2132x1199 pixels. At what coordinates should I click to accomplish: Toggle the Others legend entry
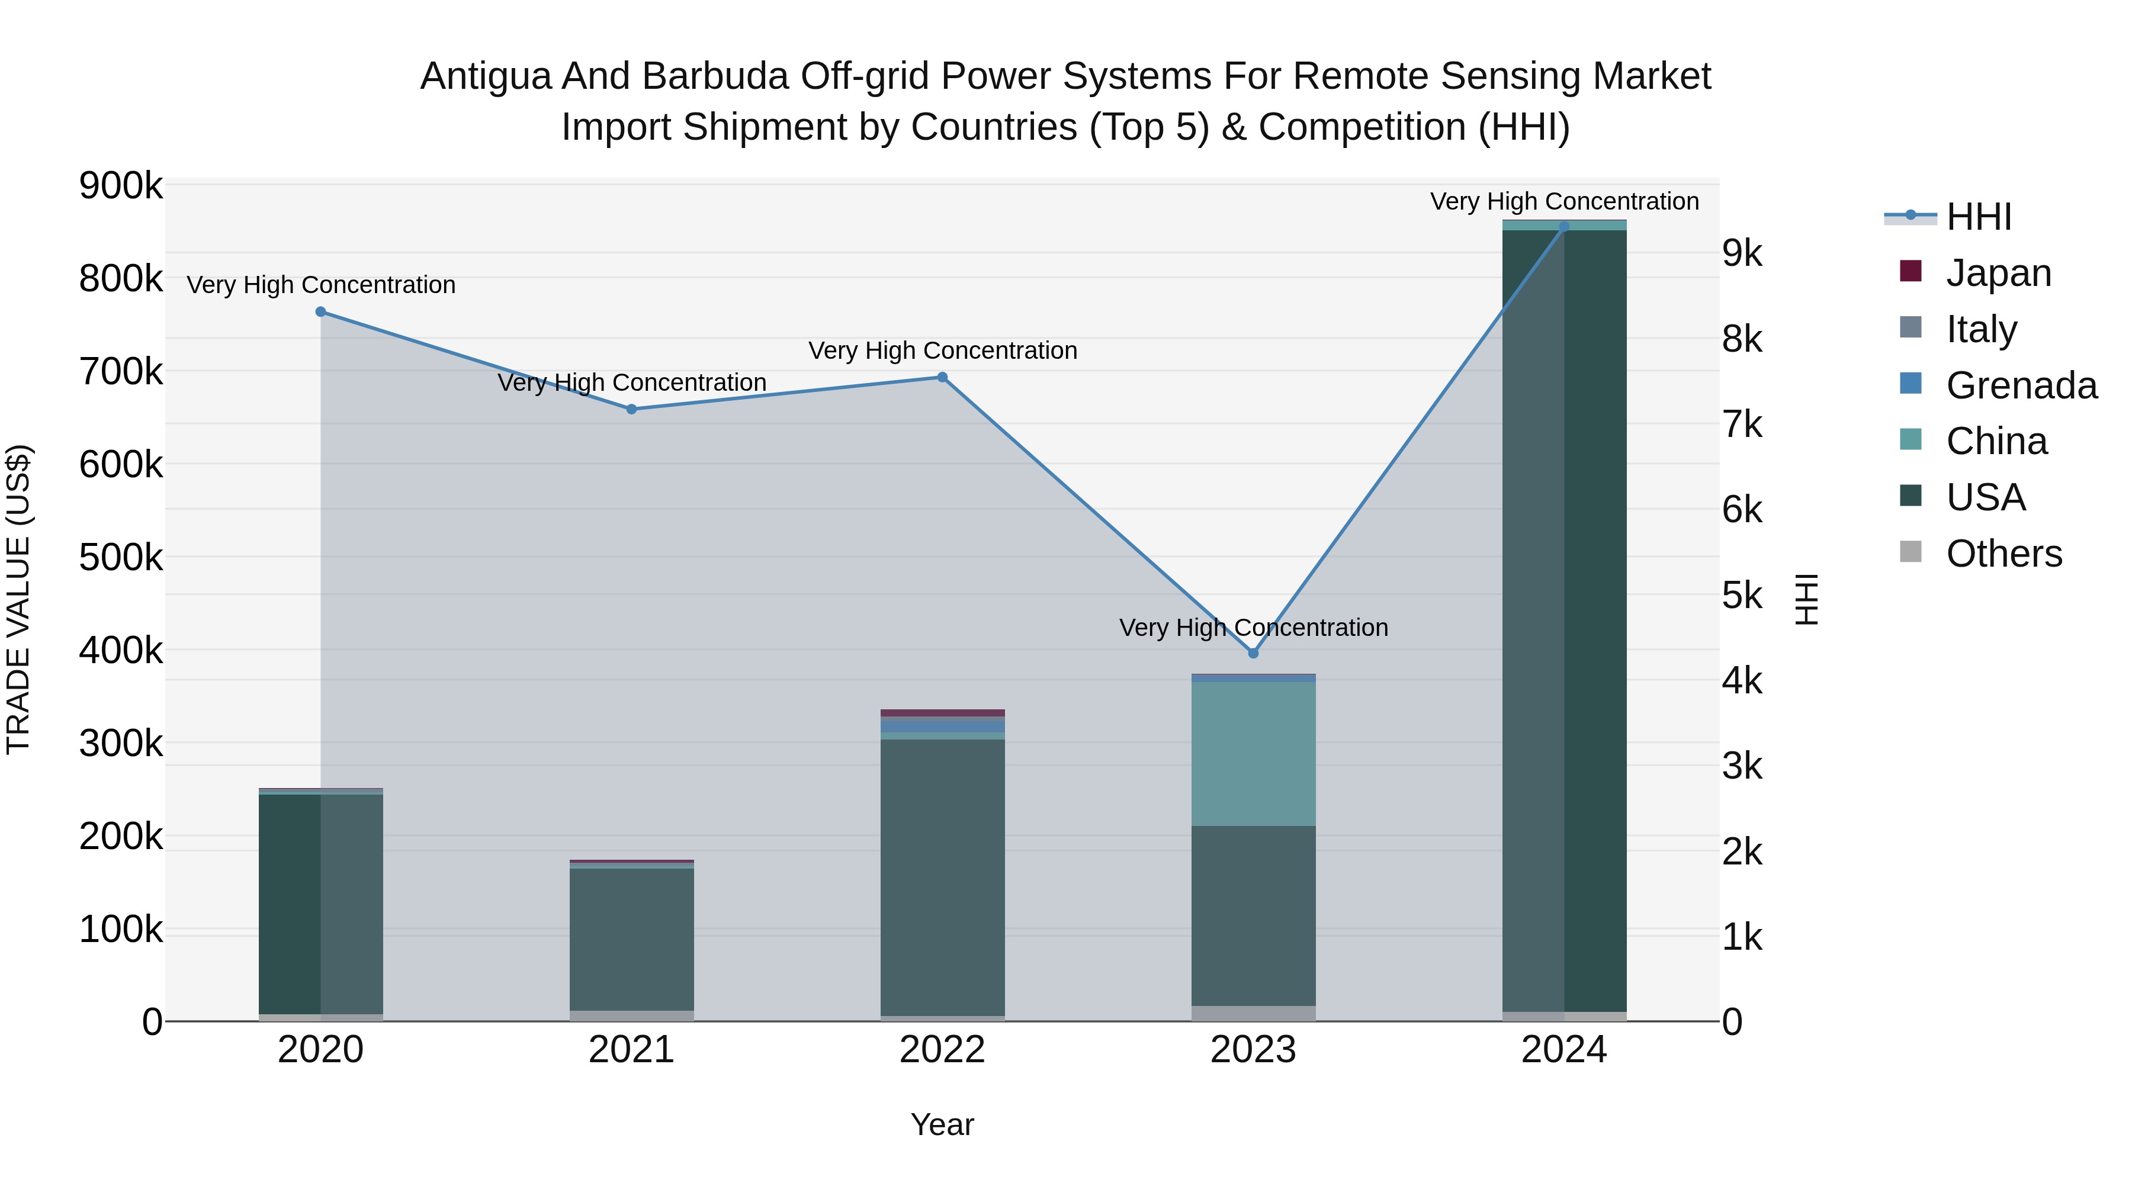(x=1980, y=553)
